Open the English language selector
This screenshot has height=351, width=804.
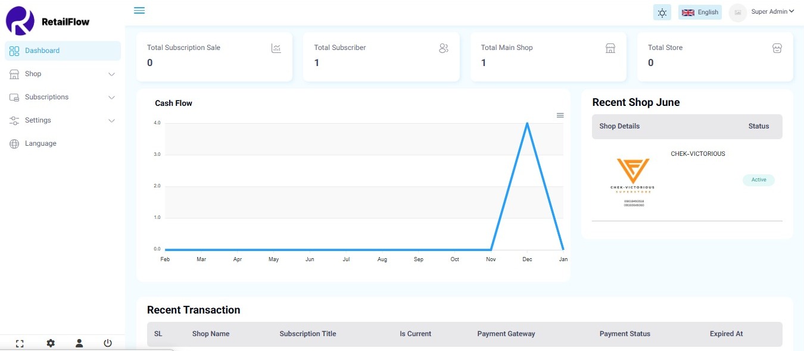[x=700, y=12]
